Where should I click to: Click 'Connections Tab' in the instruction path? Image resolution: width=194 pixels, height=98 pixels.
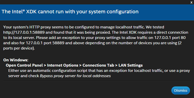(98, 65)
